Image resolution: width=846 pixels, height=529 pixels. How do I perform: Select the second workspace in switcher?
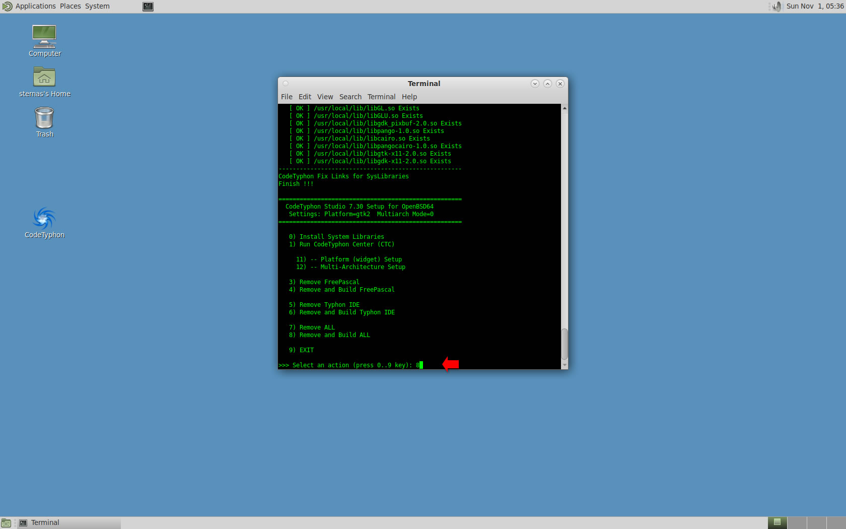797,523
